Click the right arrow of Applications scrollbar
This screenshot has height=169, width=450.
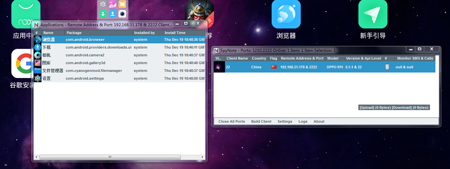tap(203, 157)
